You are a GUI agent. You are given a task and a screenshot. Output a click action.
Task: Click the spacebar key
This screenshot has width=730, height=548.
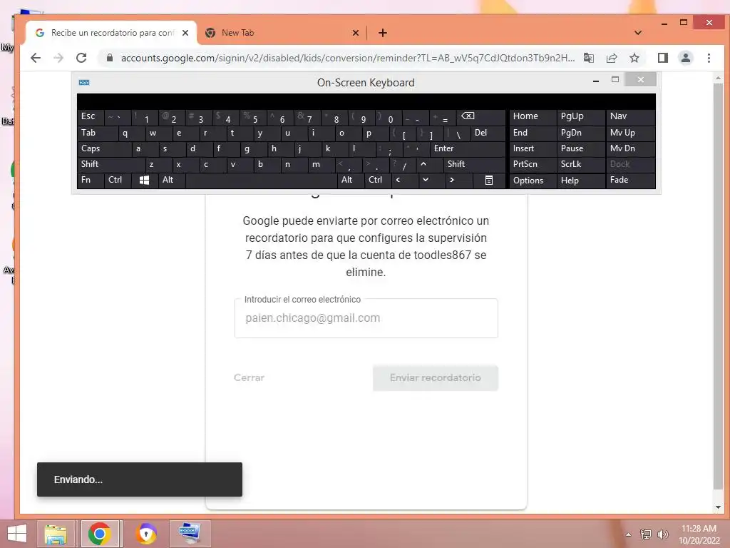click(x=261, y=180)
